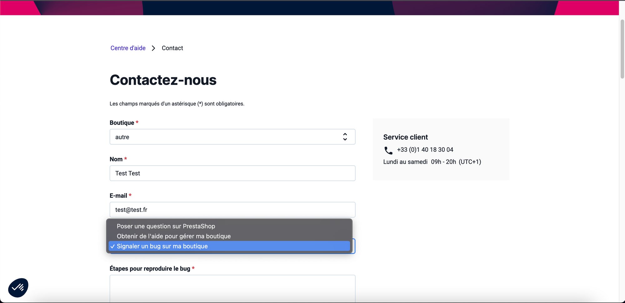This screenshot has width=625, height=303.
Task: Choose Signaler un bug sur ma boutique
Action: [x=229, y=246]
